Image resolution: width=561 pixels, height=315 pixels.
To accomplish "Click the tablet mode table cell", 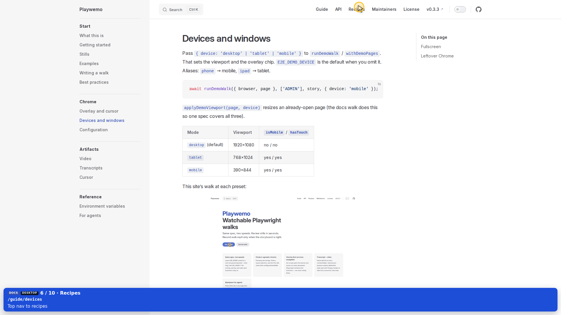I will click(205, 157).
